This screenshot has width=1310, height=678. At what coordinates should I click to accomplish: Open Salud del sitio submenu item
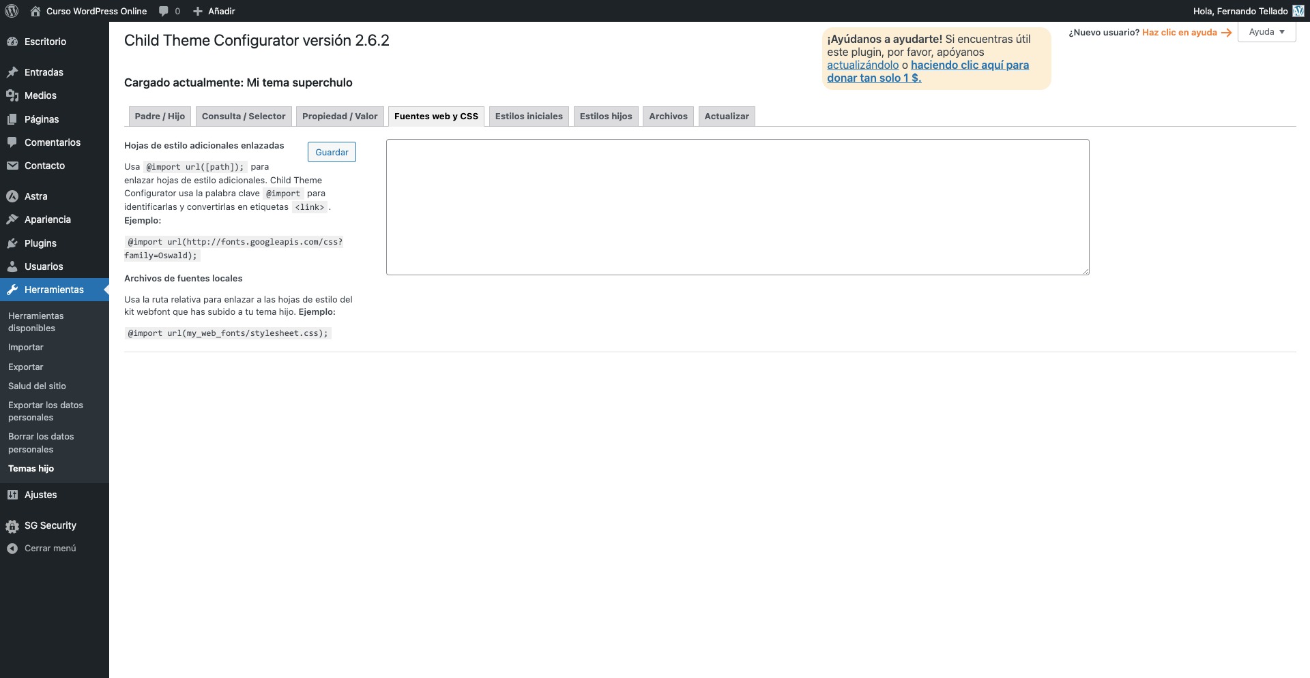(37, 386)
